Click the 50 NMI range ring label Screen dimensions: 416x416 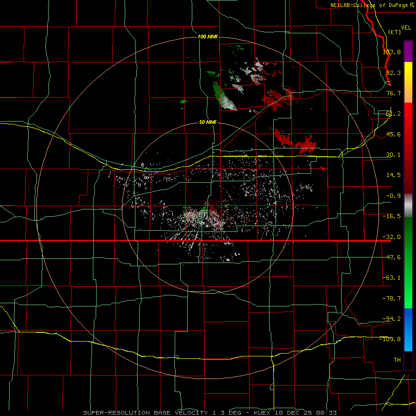tap(208, 122)
